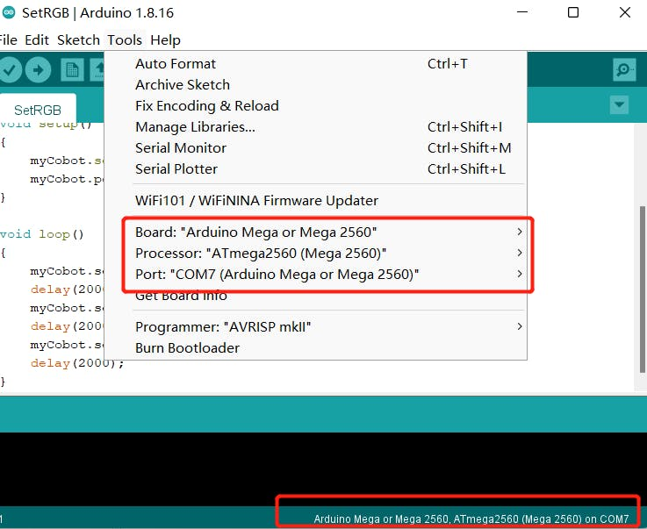Click the last delay(2000); code line

pyautogui.click(x=76, y=363)
